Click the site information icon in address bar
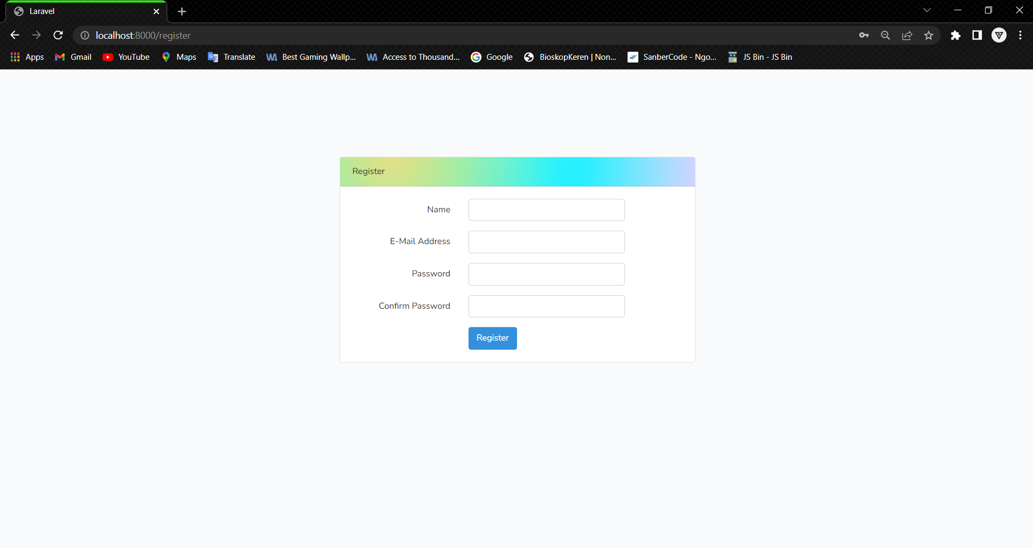1033x548 pixels. [84, 36]
